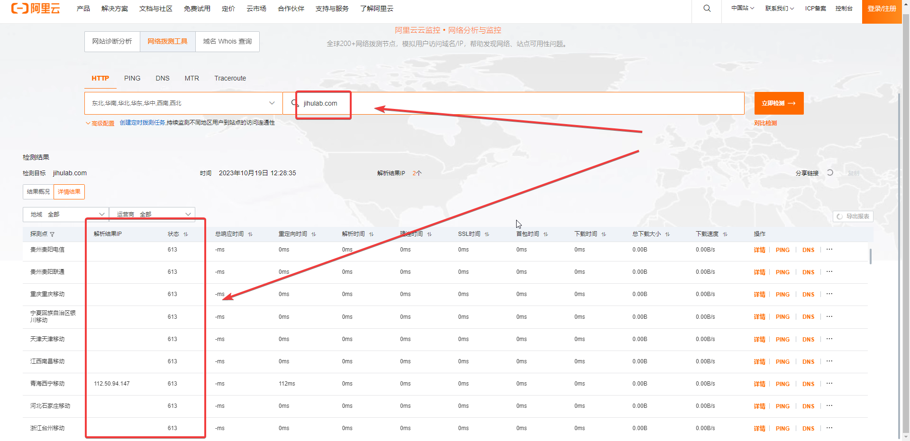
Task: Open the 控制台 link
Action: 844,8
